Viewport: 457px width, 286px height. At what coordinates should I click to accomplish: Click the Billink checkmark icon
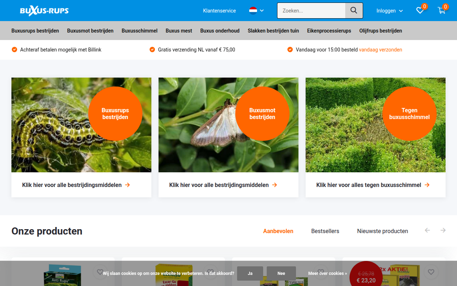[14, 50]
